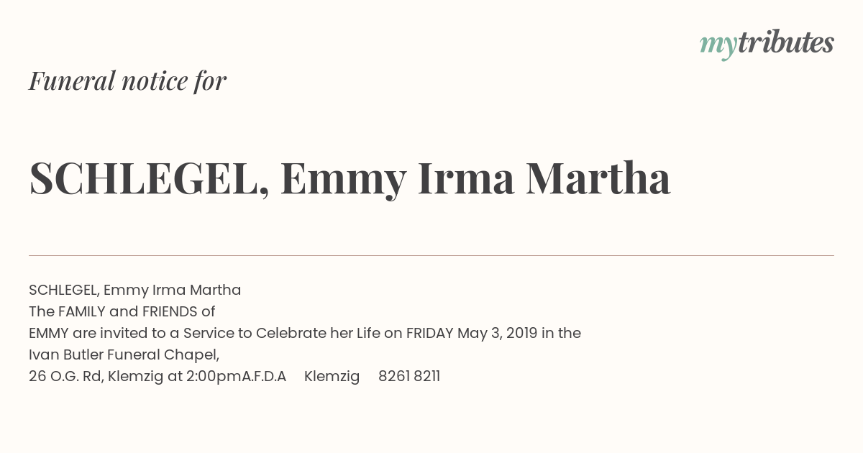Click the horizontal divider line
The height and width of the screenshot is (453, 863).
coord(431,255)
